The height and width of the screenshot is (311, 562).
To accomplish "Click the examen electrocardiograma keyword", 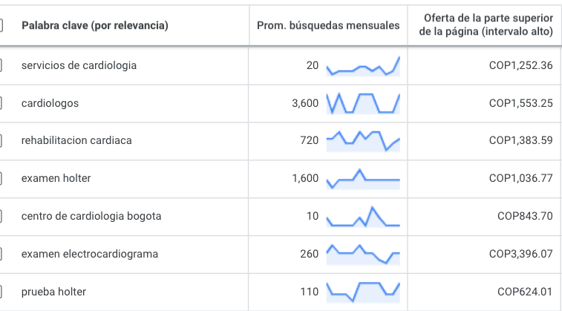I will (x=90, y=254).
